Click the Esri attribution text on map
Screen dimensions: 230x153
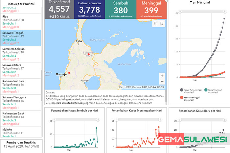[x=141, y=87]
